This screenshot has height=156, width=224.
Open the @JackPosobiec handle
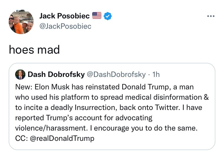click(x=65, y=26)
